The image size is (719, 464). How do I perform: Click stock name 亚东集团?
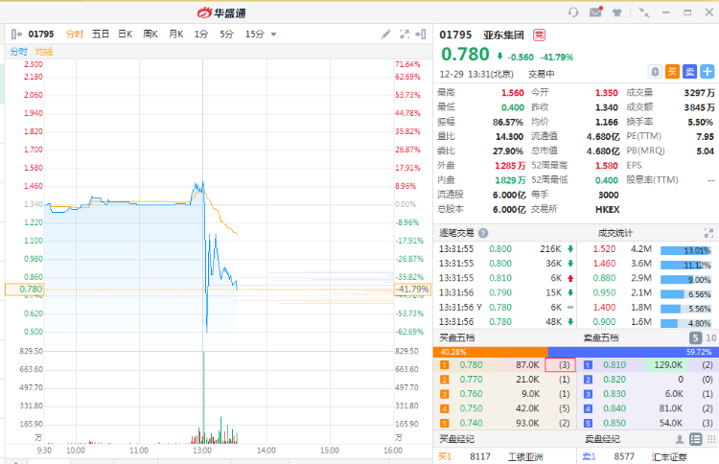[x=503, y=35]
